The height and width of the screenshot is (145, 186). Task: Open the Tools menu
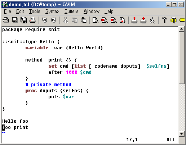click(x=35, y=12)
